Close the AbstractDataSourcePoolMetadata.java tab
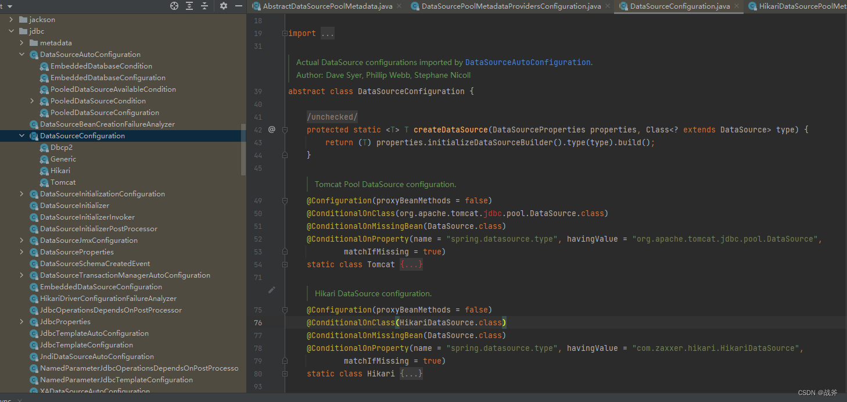Image resolution: width=847 pixels, height=402 pixels. tap(400, 6)
